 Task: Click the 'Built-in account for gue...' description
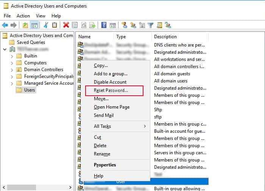click(180, 131)
